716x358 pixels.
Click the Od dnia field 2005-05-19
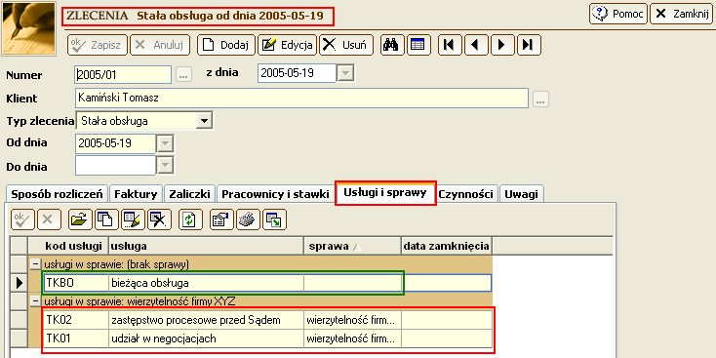click(115, 143)
